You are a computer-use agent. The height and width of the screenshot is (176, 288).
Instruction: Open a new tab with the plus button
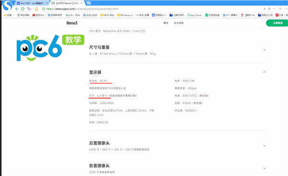click(88, 3)
